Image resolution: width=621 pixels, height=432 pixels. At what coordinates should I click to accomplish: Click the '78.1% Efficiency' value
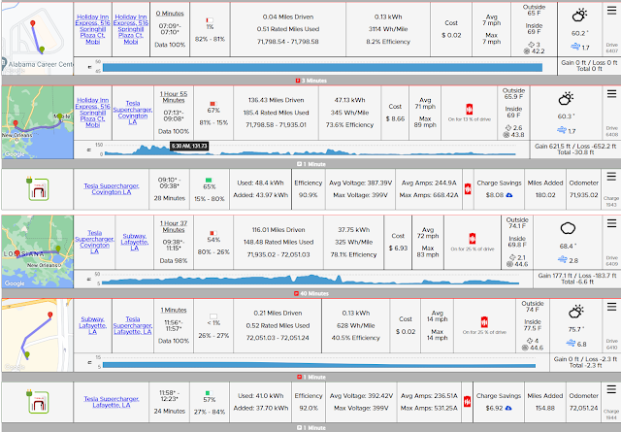pyautogui.click(x=353, y=254)
